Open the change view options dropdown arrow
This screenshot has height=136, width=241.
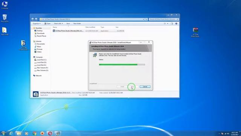[168, 23]
